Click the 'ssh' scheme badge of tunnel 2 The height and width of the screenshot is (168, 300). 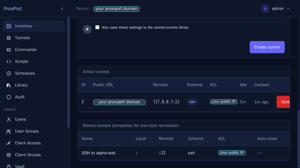(192, 102)
